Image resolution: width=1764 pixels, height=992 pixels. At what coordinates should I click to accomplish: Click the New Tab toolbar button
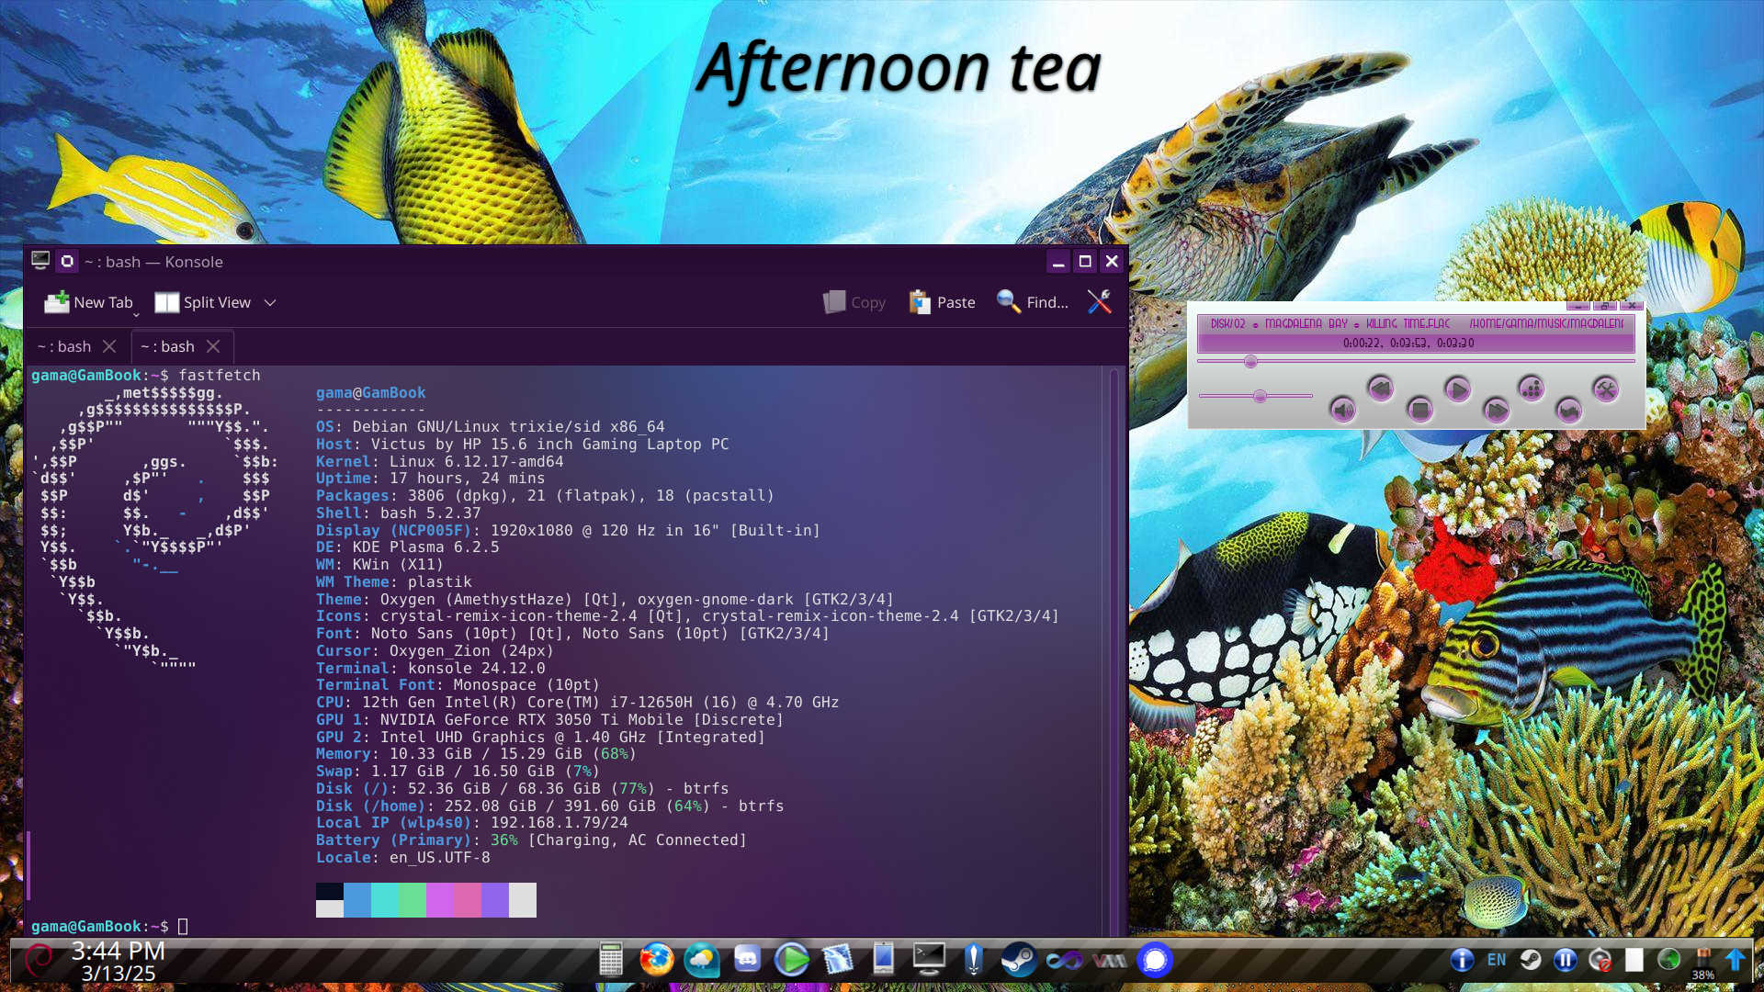[x=89, y=302]
